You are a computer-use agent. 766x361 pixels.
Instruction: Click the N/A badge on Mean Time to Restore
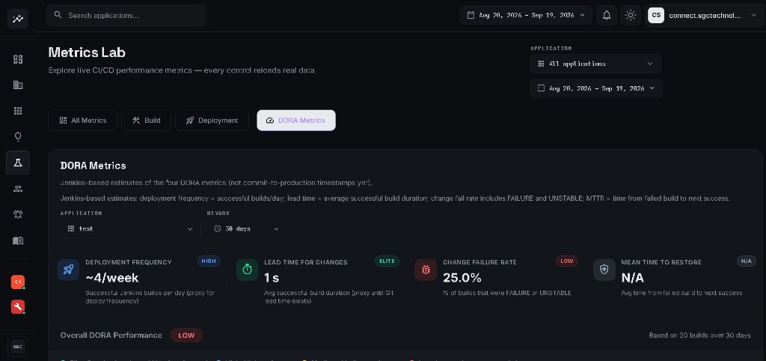pyautogui.click(x=746, y=261)
